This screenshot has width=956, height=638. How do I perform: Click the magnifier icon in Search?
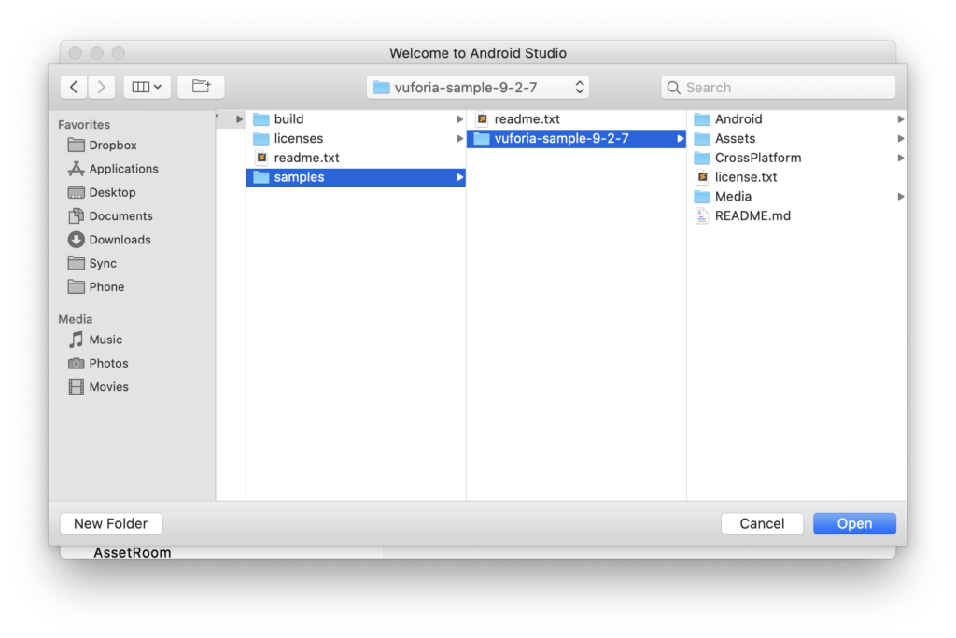(x=673, y=88)
